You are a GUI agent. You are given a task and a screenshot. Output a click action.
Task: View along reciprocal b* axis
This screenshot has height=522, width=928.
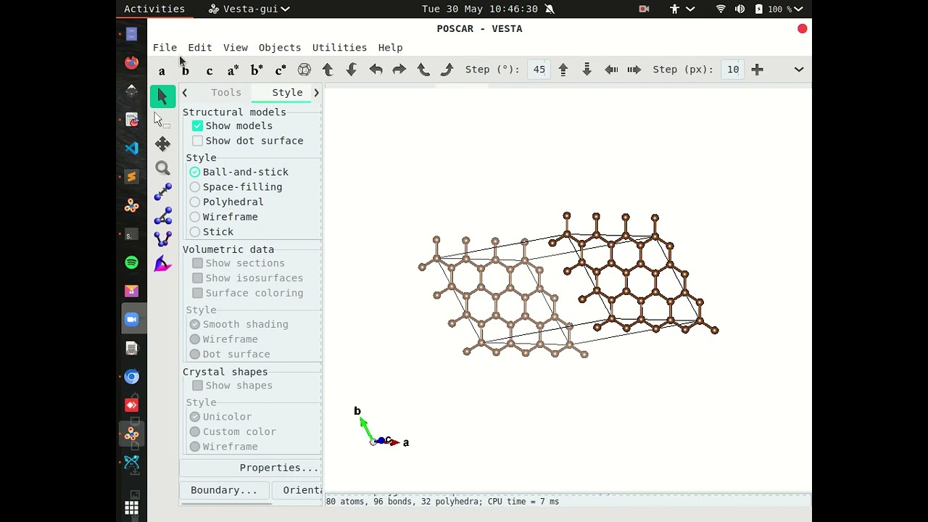pyautogui.click(x=257, y=70)
